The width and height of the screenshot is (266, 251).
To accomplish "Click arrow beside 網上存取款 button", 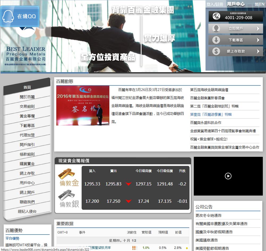I will click(x=258, y=51).
